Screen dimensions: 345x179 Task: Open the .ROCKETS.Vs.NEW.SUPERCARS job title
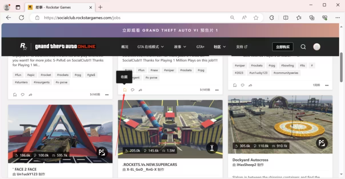point(150,165)
